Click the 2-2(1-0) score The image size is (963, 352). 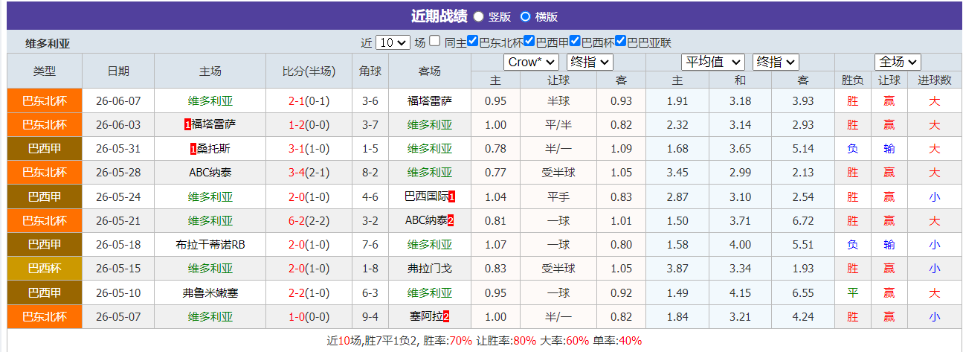309,292
